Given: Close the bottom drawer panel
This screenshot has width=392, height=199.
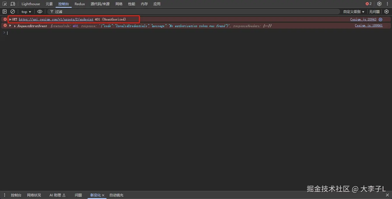Looking at the screenshot, I should (x=387, y=195).
